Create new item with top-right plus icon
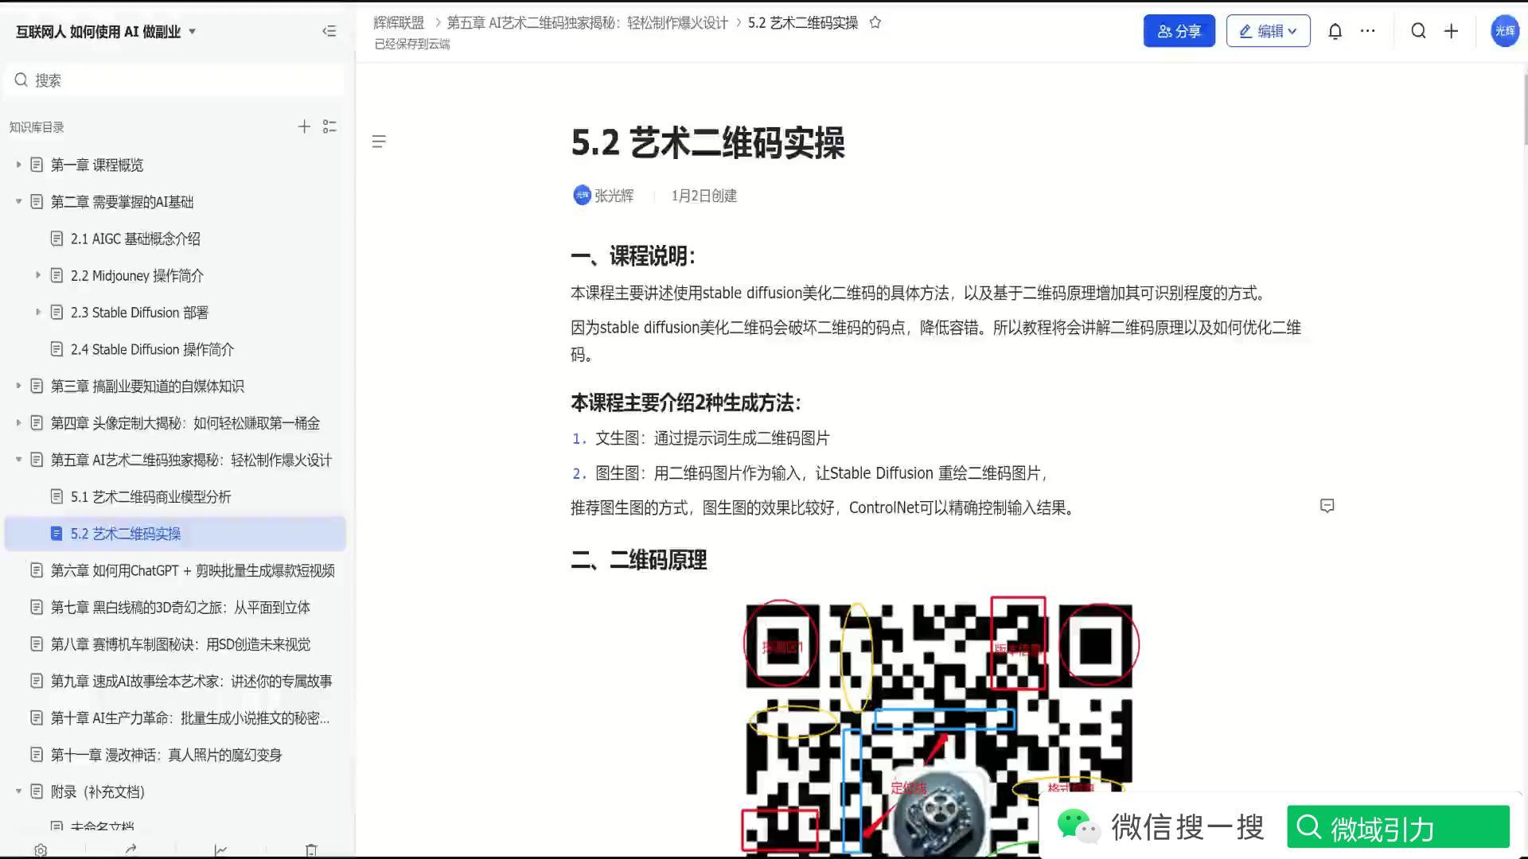Screen dimensions: 1528x859 click(1451, 31)
